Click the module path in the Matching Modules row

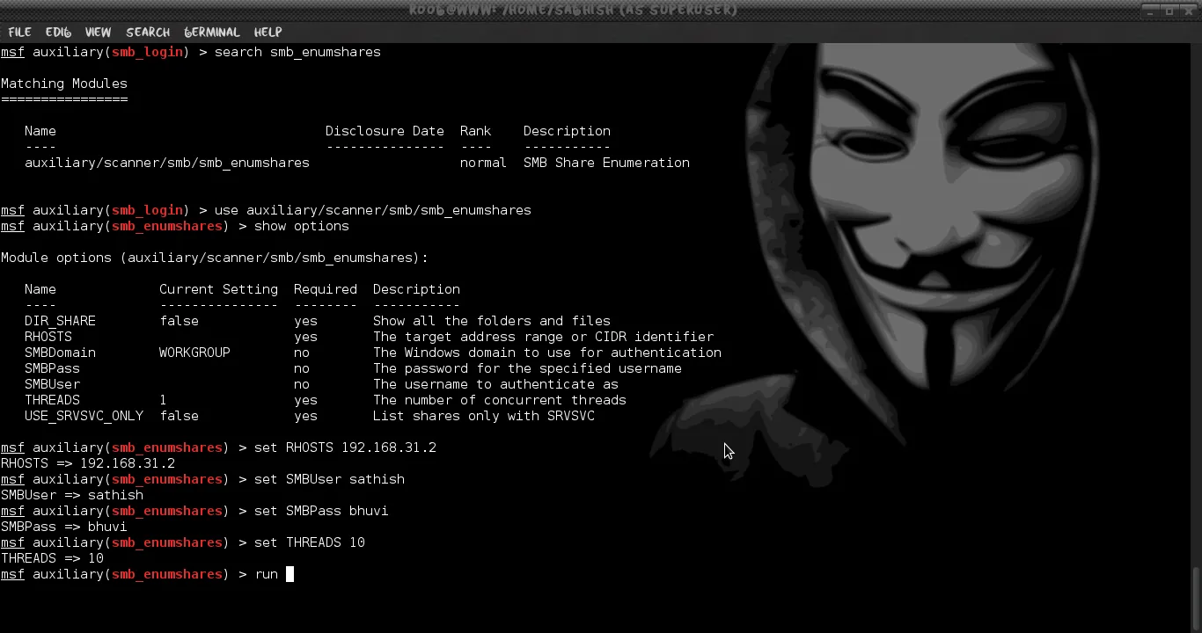tap(167, 163)
